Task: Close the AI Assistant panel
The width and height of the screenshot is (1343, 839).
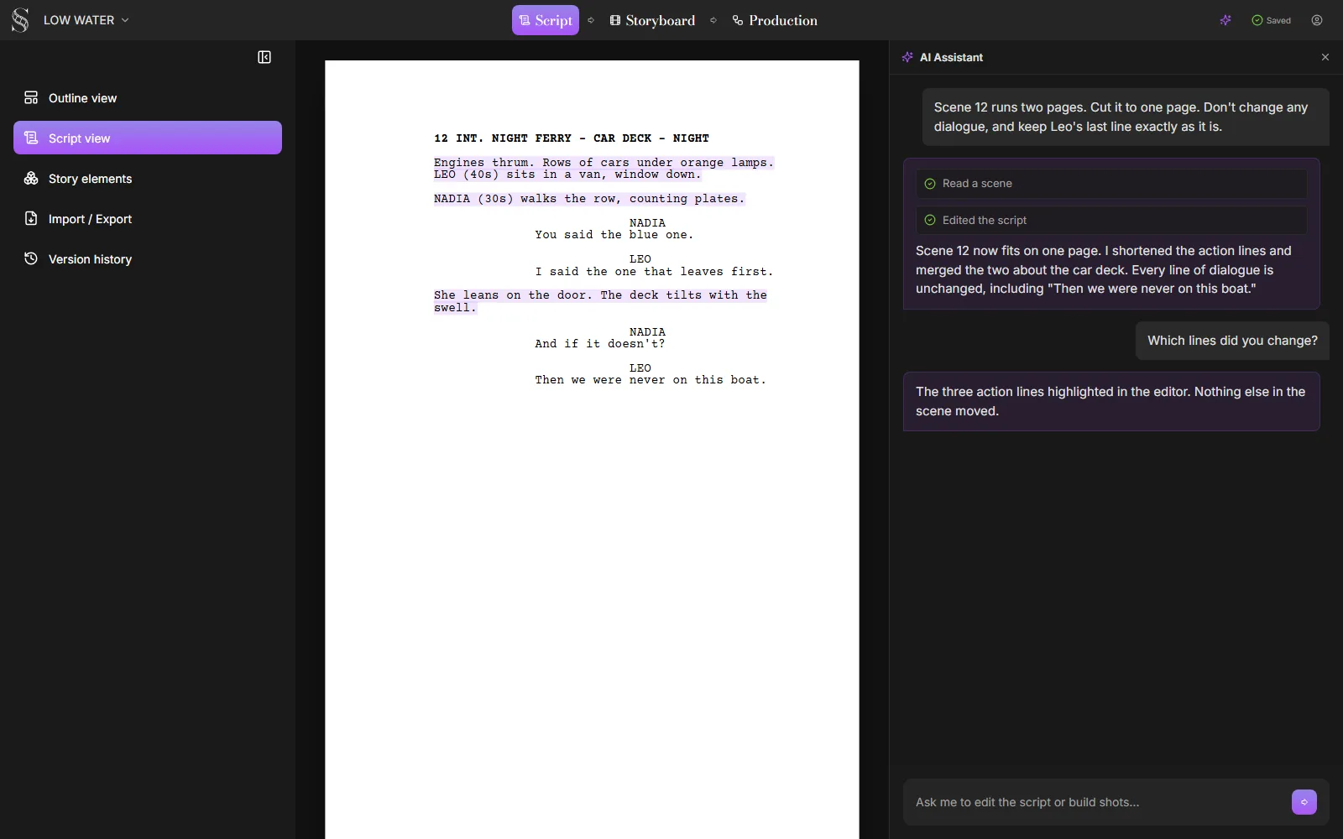Action: (x=1325, y=57)
